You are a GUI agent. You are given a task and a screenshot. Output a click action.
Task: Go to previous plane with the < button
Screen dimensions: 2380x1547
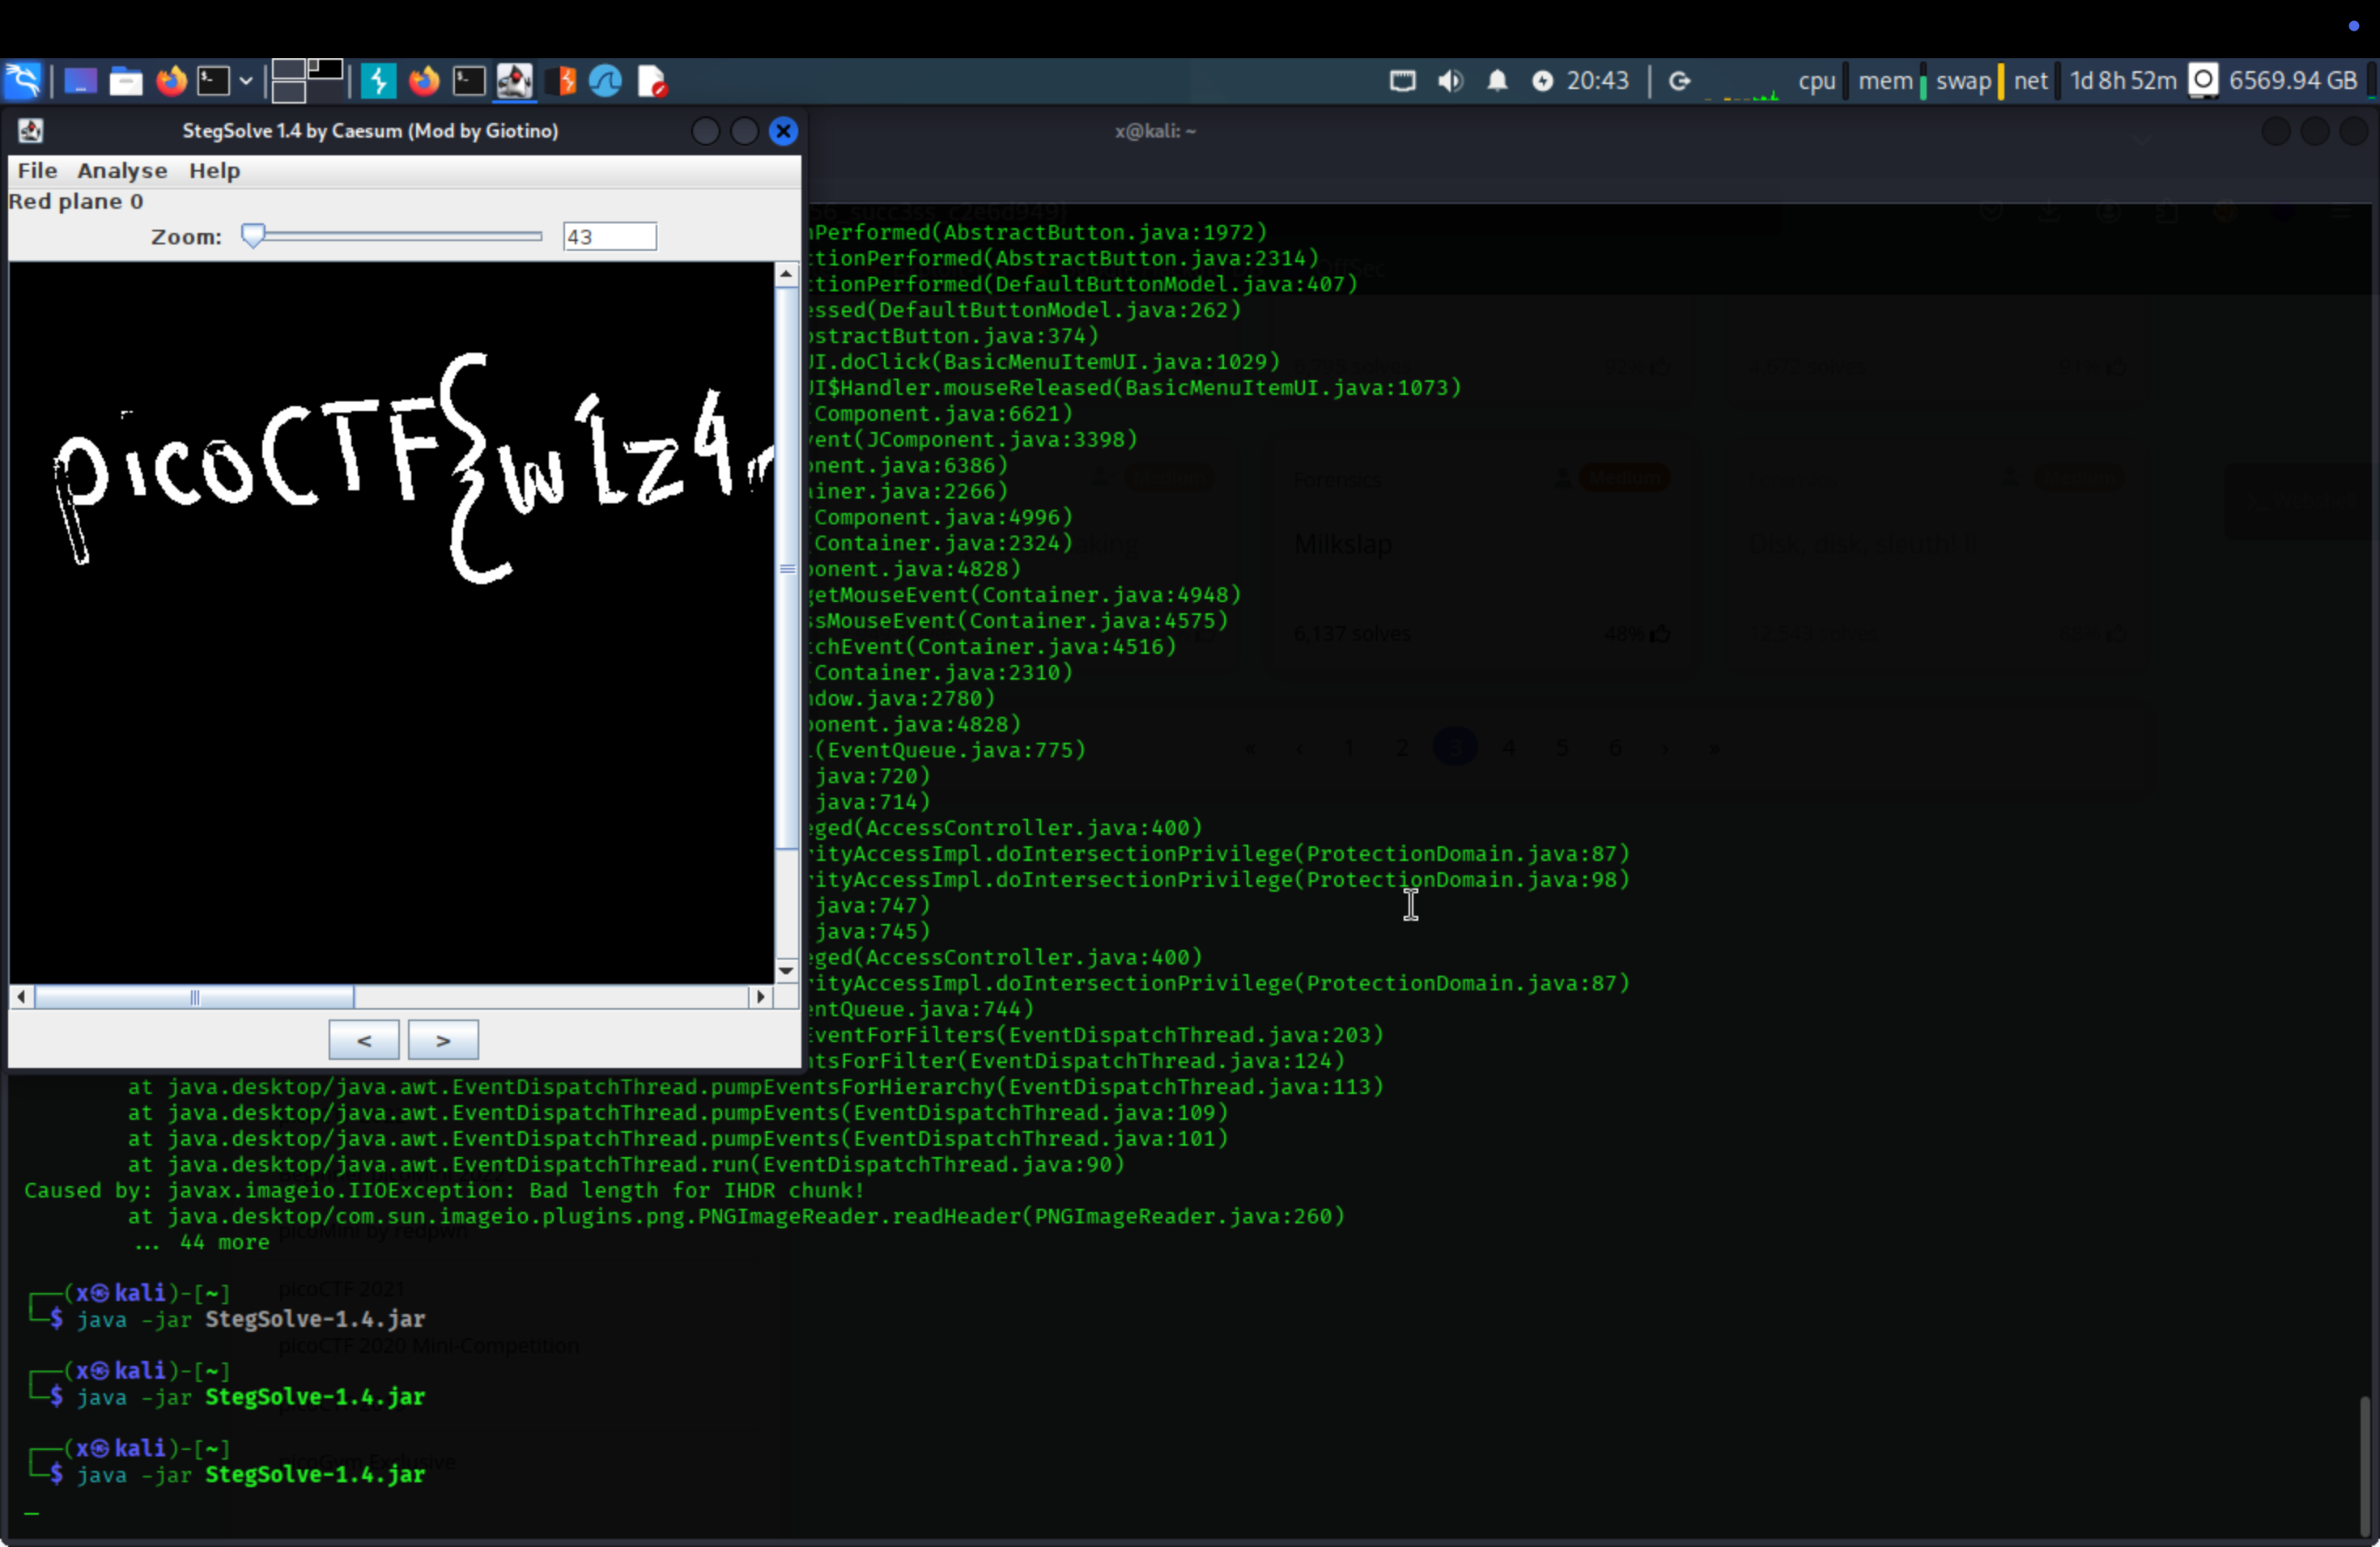(364, 1040)
